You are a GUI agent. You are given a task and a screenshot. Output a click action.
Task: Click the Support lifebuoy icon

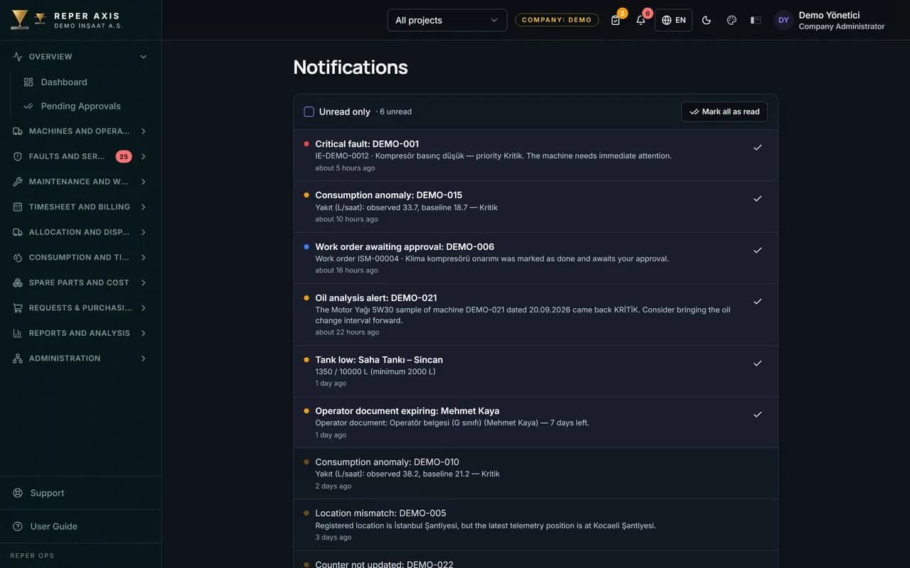coord(18,493)
